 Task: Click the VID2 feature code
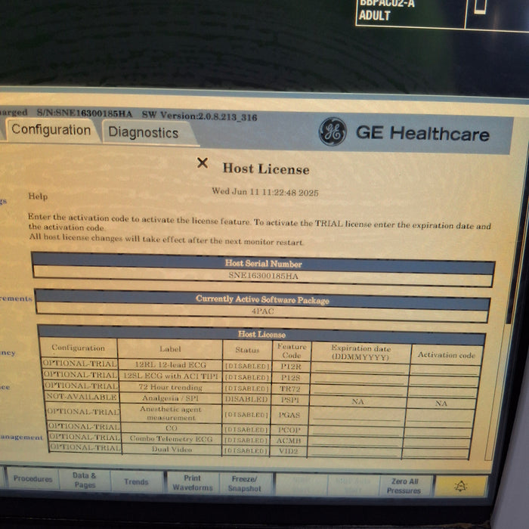click(x=288, y=450)
